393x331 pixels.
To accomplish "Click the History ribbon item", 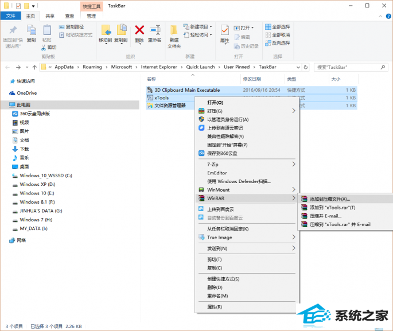I will (246, 46).
